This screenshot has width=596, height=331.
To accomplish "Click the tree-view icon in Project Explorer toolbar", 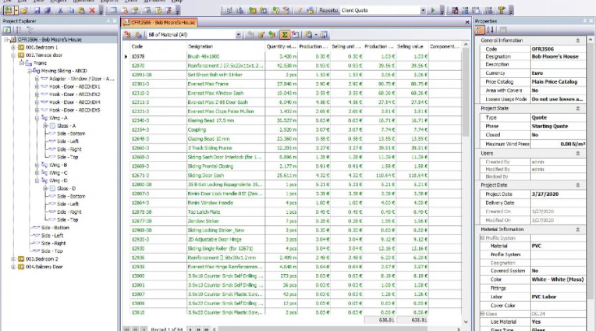I will click(30, 30).
